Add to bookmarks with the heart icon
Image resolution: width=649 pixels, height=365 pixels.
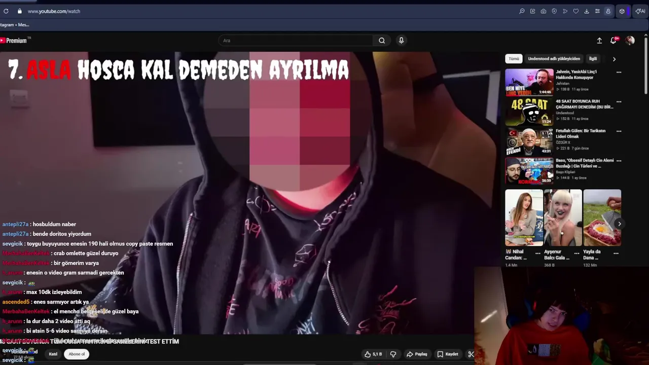click(576, 11)
